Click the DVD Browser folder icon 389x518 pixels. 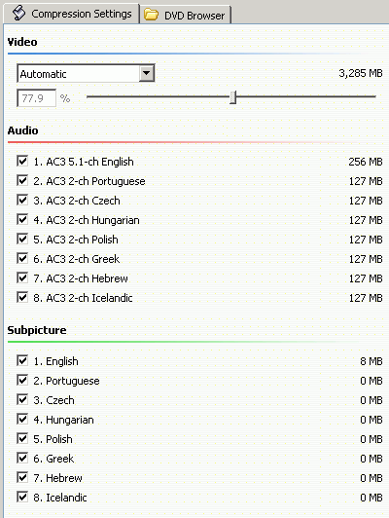click(x=152, y=15)
